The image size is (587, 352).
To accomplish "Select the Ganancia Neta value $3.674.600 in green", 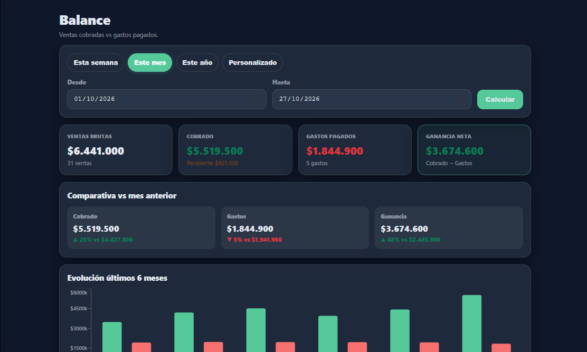I will click(455, 151).
